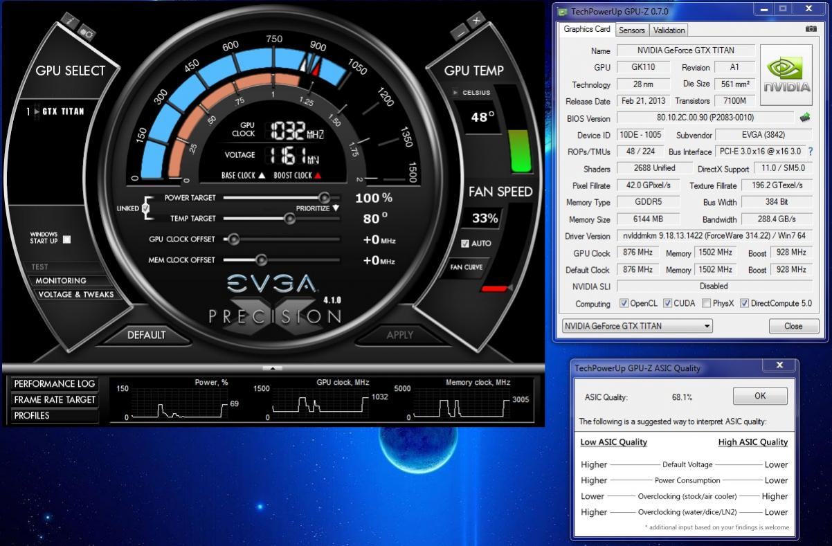The width and height of the screenshot is (832, 546).
Task: Open the Test menu item
Action: (39, 266)
